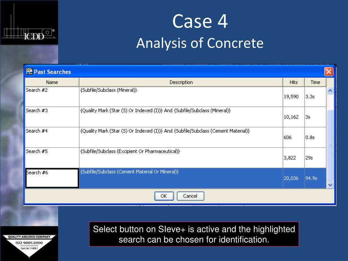Click the 20,036 hits cell
348x261 pixels.
point(294,178)
